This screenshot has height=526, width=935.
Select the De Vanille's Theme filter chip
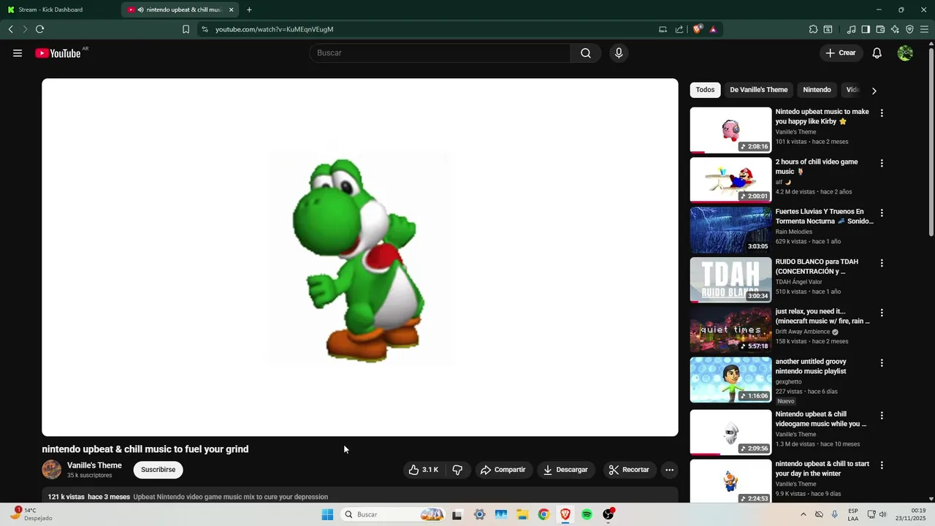759,90
